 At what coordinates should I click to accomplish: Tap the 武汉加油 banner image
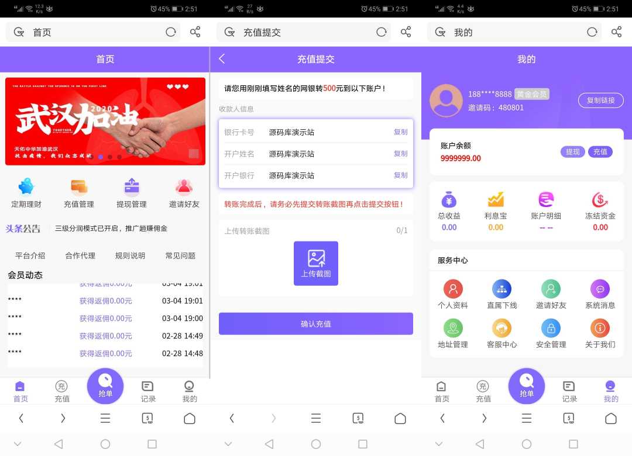click(x=105, y=121)
